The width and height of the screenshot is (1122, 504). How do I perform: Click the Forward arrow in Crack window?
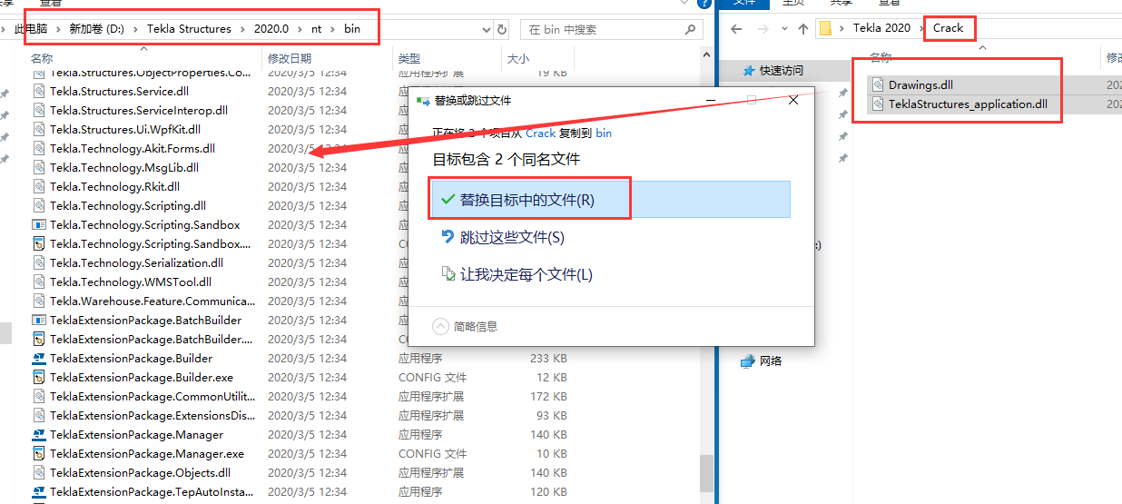click(763, 28)
